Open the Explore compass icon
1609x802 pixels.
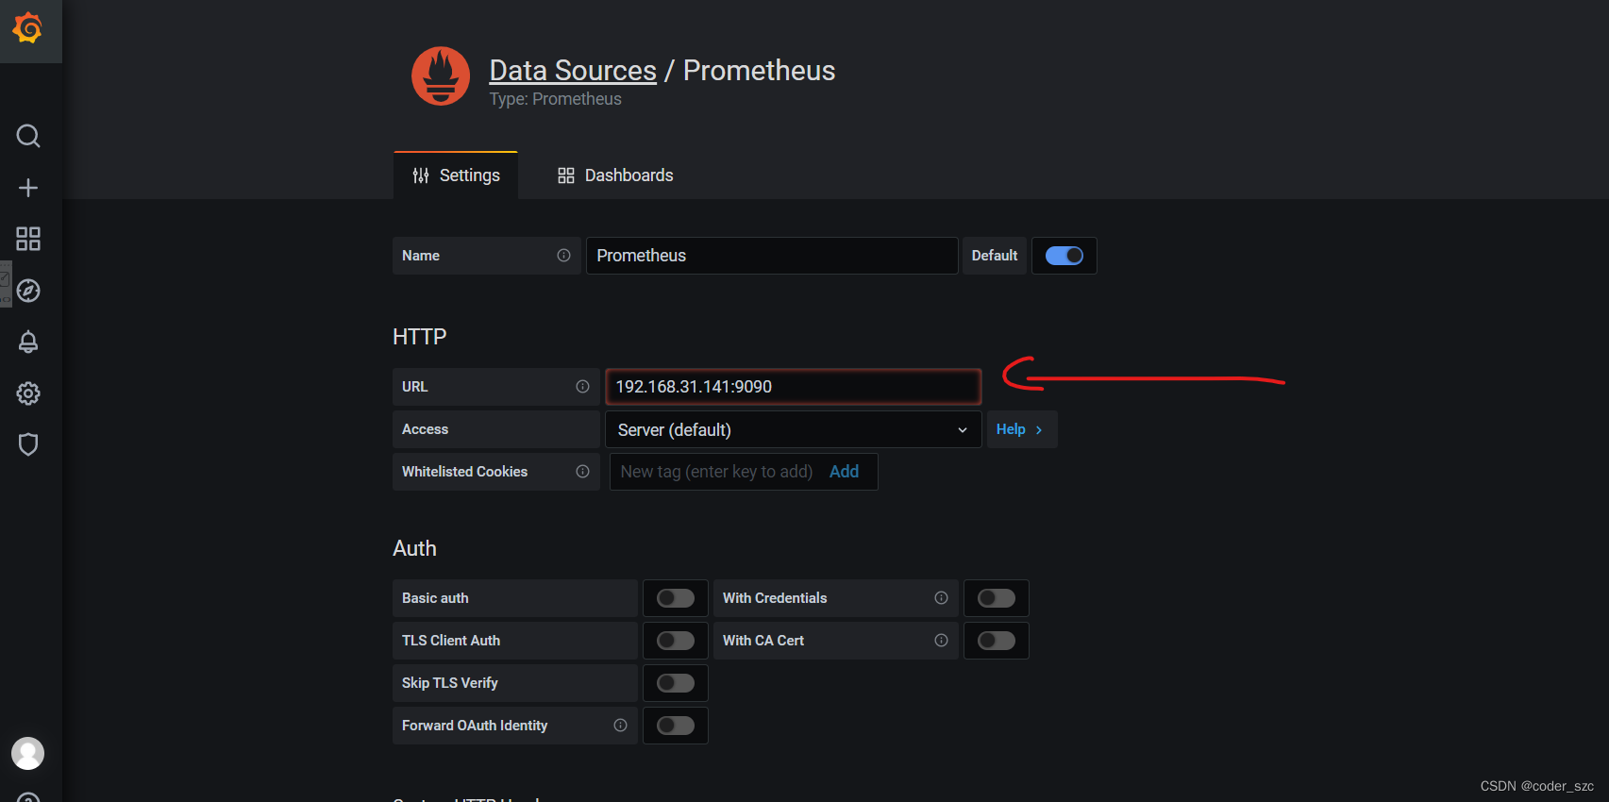(x=28, y=291)
